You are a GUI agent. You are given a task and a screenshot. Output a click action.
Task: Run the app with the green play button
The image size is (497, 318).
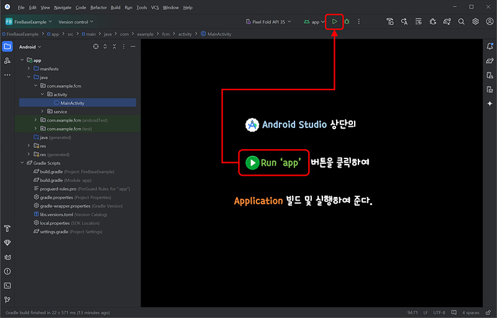334,22
